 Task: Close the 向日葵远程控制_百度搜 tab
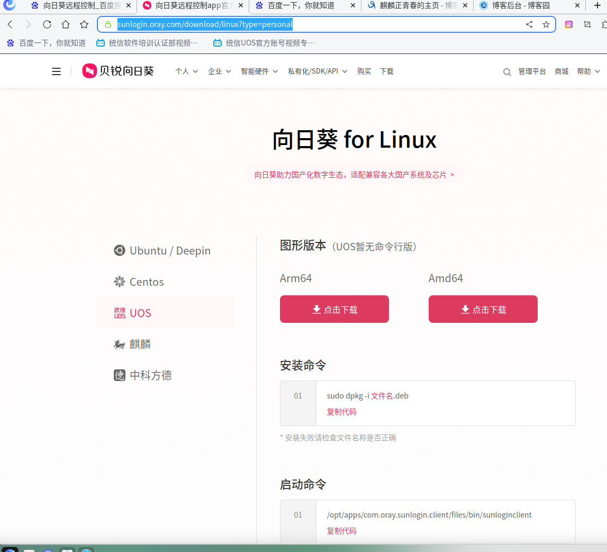tap(129, 5)
